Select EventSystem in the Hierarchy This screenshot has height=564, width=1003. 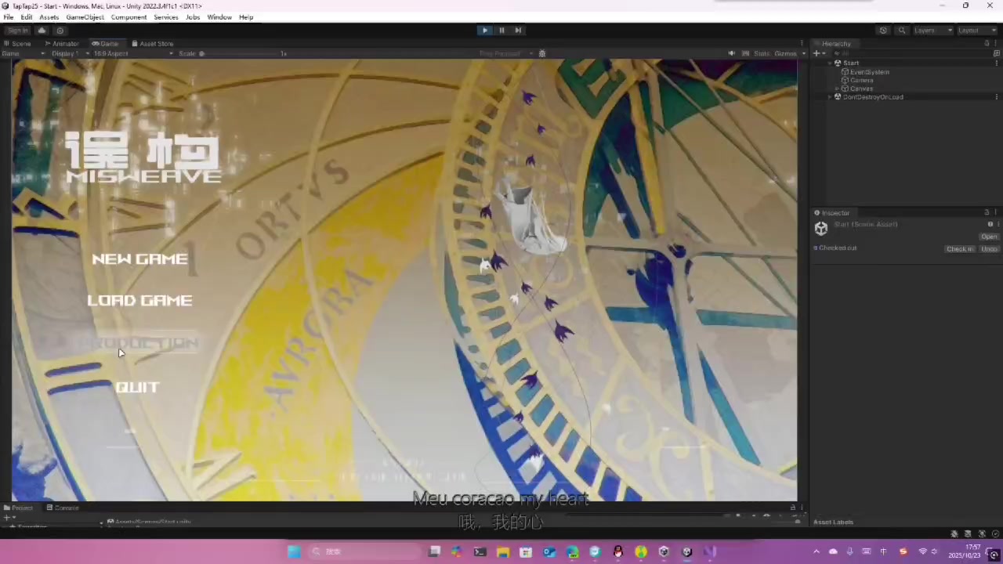tap(869, 72)
